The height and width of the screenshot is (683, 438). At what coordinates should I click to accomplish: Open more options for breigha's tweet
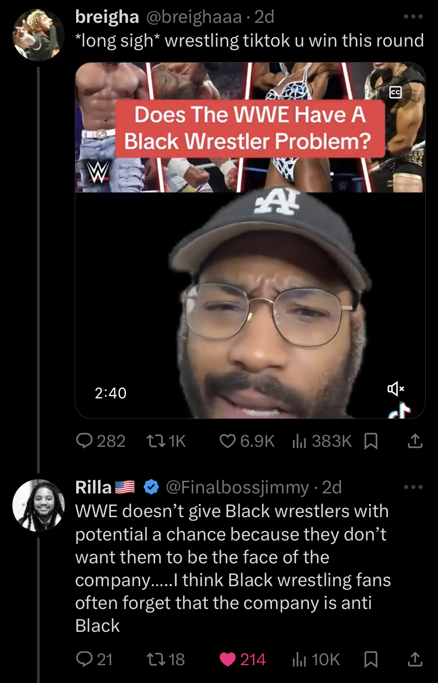point(413,16)
